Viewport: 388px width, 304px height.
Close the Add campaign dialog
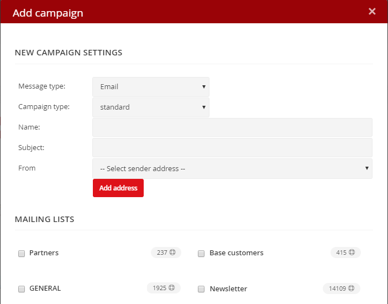click(x=372, y=12)
